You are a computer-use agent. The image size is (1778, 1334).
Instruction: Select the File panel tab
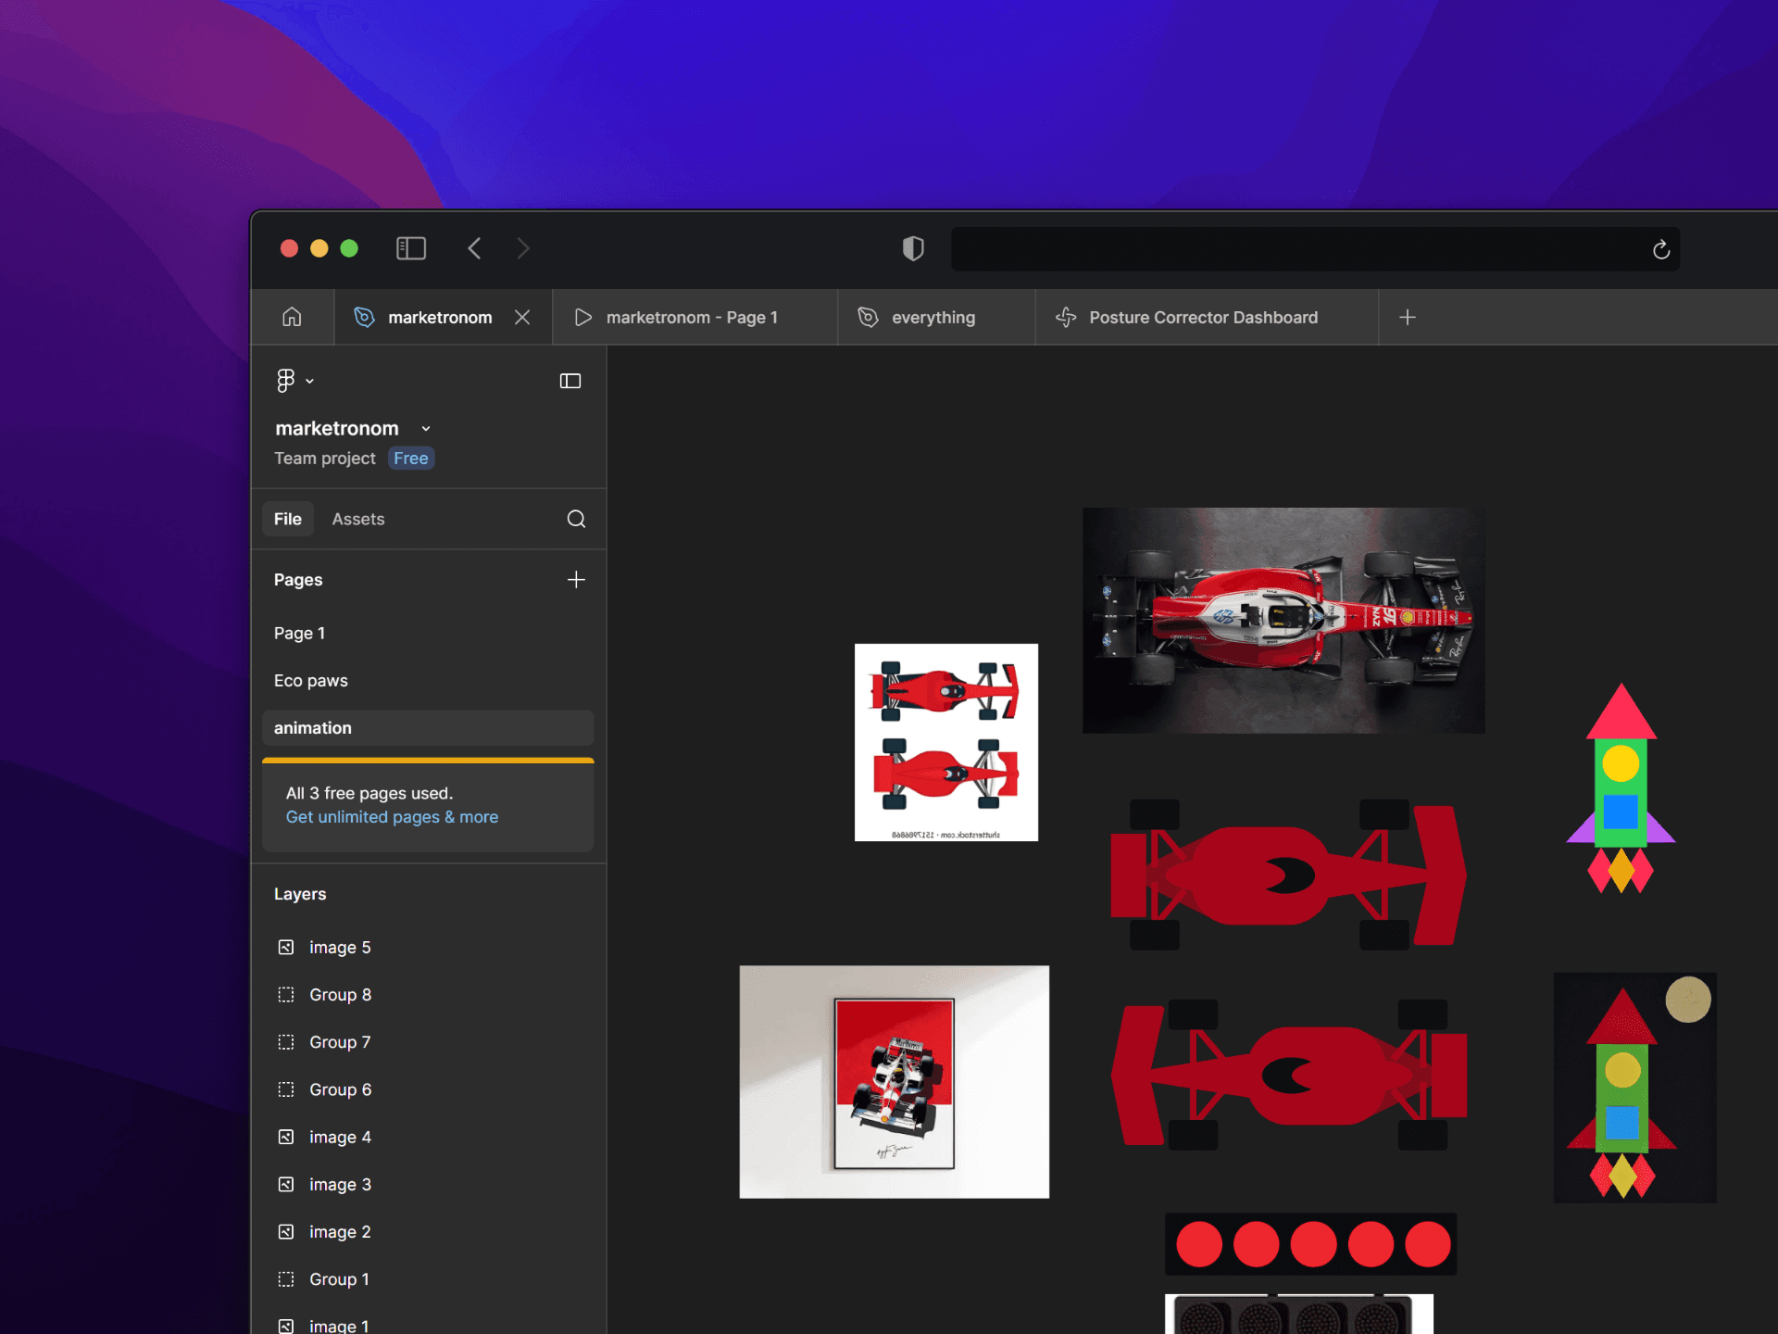(288, 519)
